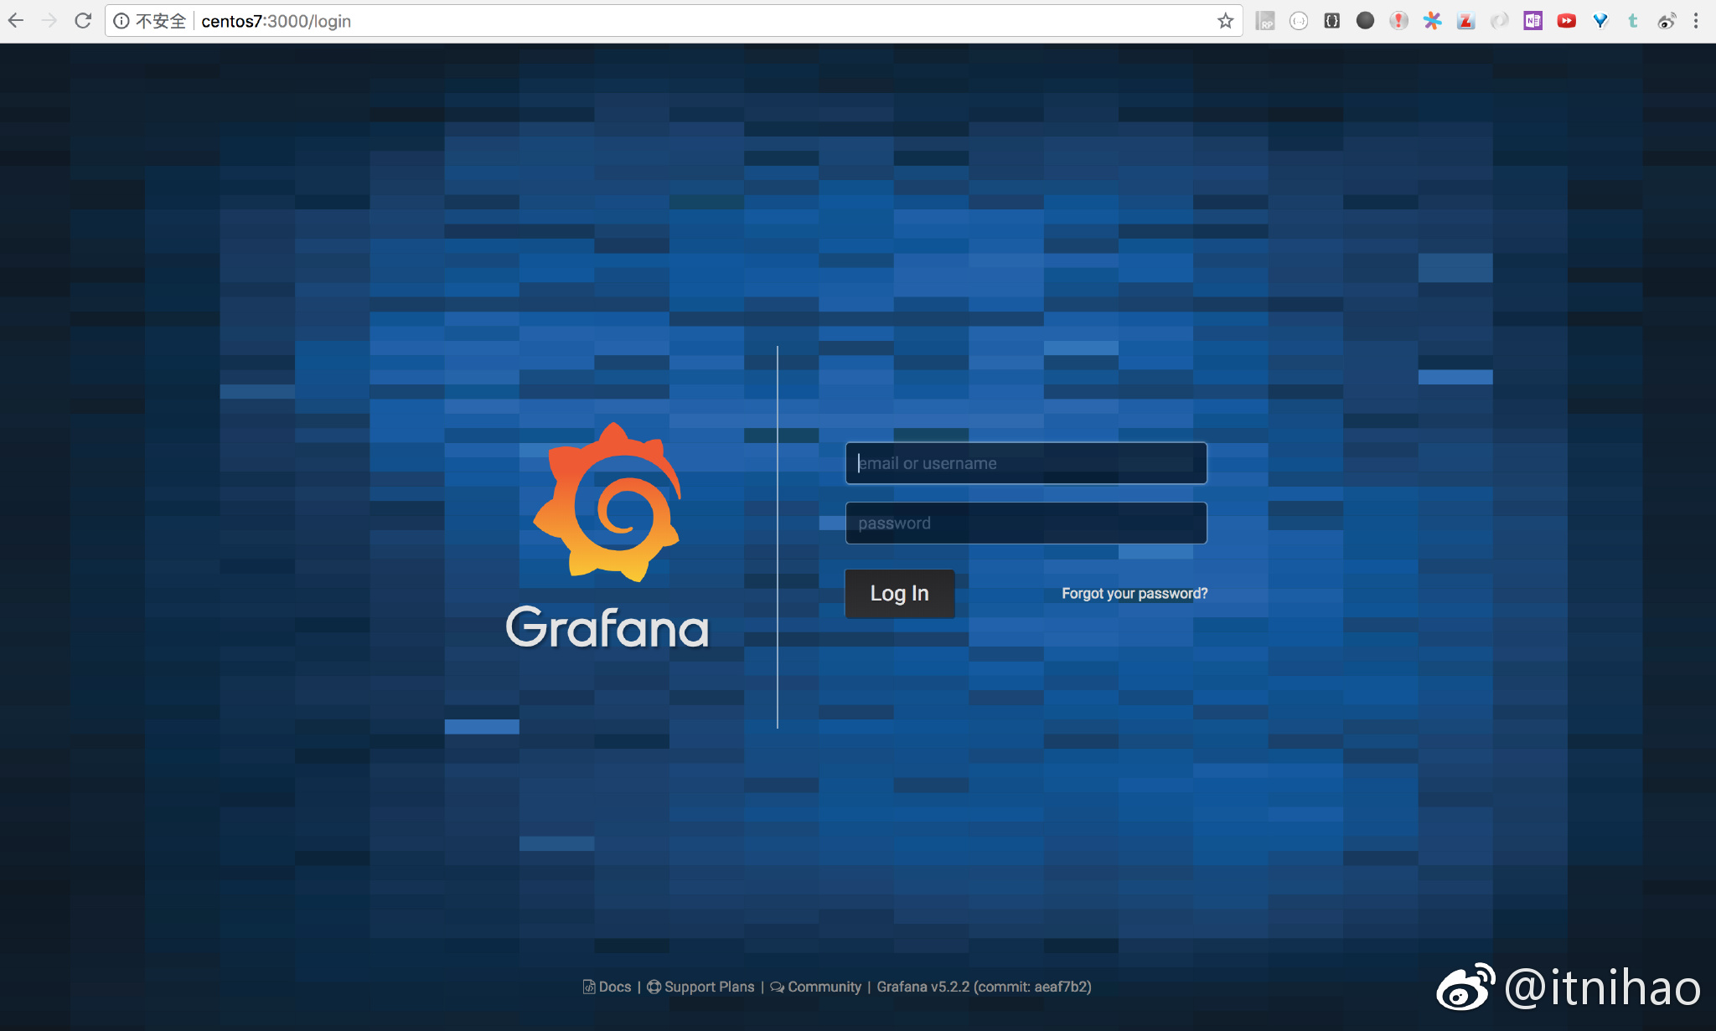
Task: Click the Grafana swirl logo
Action: pos(609,503)
